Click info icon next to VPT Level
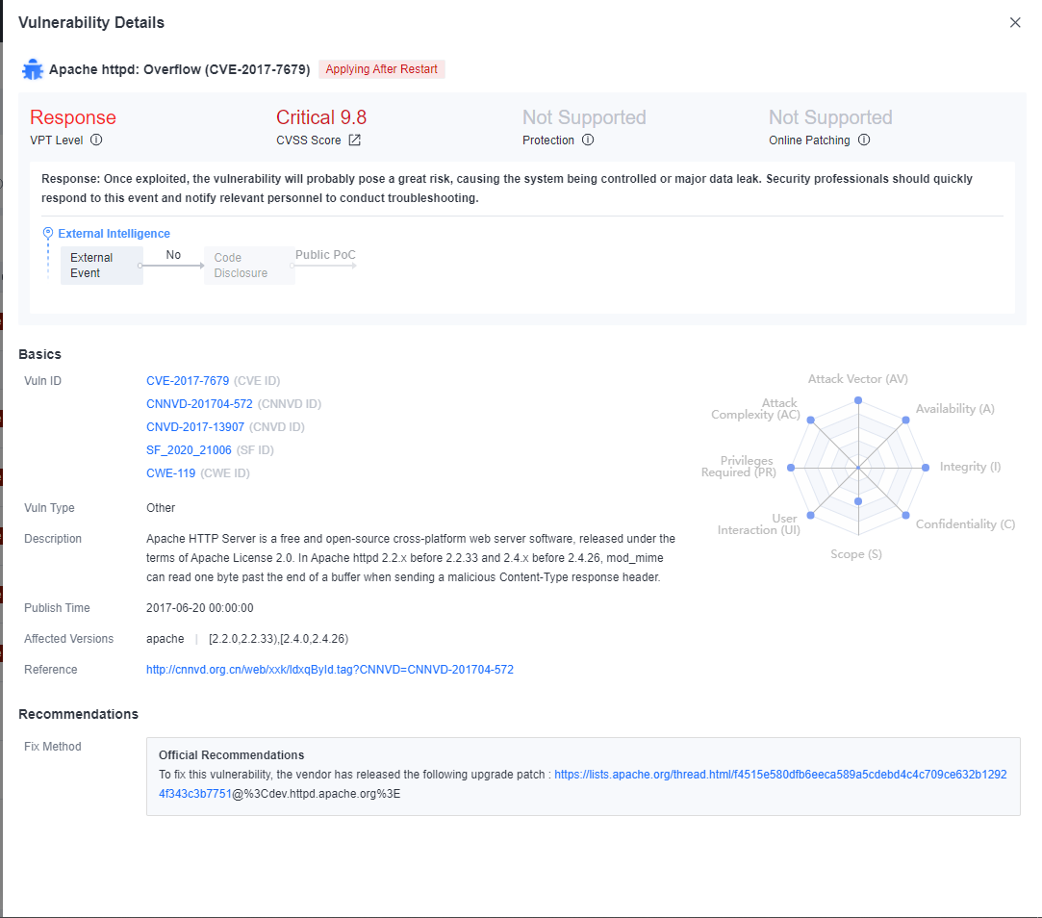The width and height of the screenshot is (1042, 918). 96,140
